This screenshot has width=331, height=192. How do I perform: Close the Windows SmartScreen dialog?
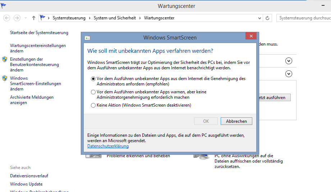251,36
